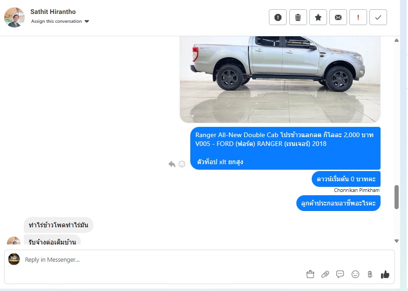Screen dimensions: 408x291
Task: Click the Sathit Hirantho contact name
Action: 53,12
